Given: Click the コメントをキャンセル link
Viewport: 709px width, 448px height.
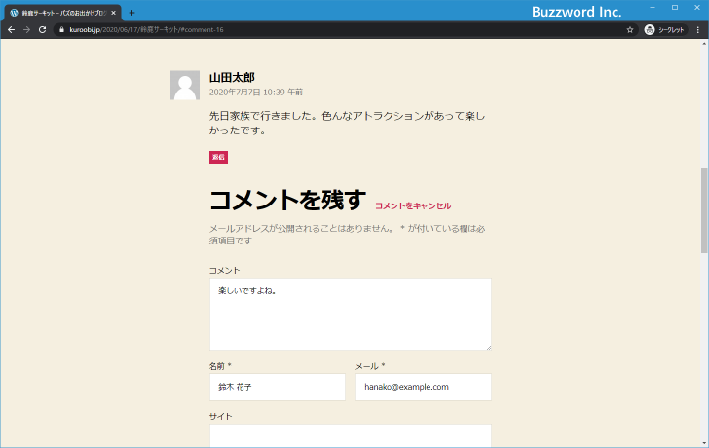Looking at the screenshot, I should [x=413, y=206].
